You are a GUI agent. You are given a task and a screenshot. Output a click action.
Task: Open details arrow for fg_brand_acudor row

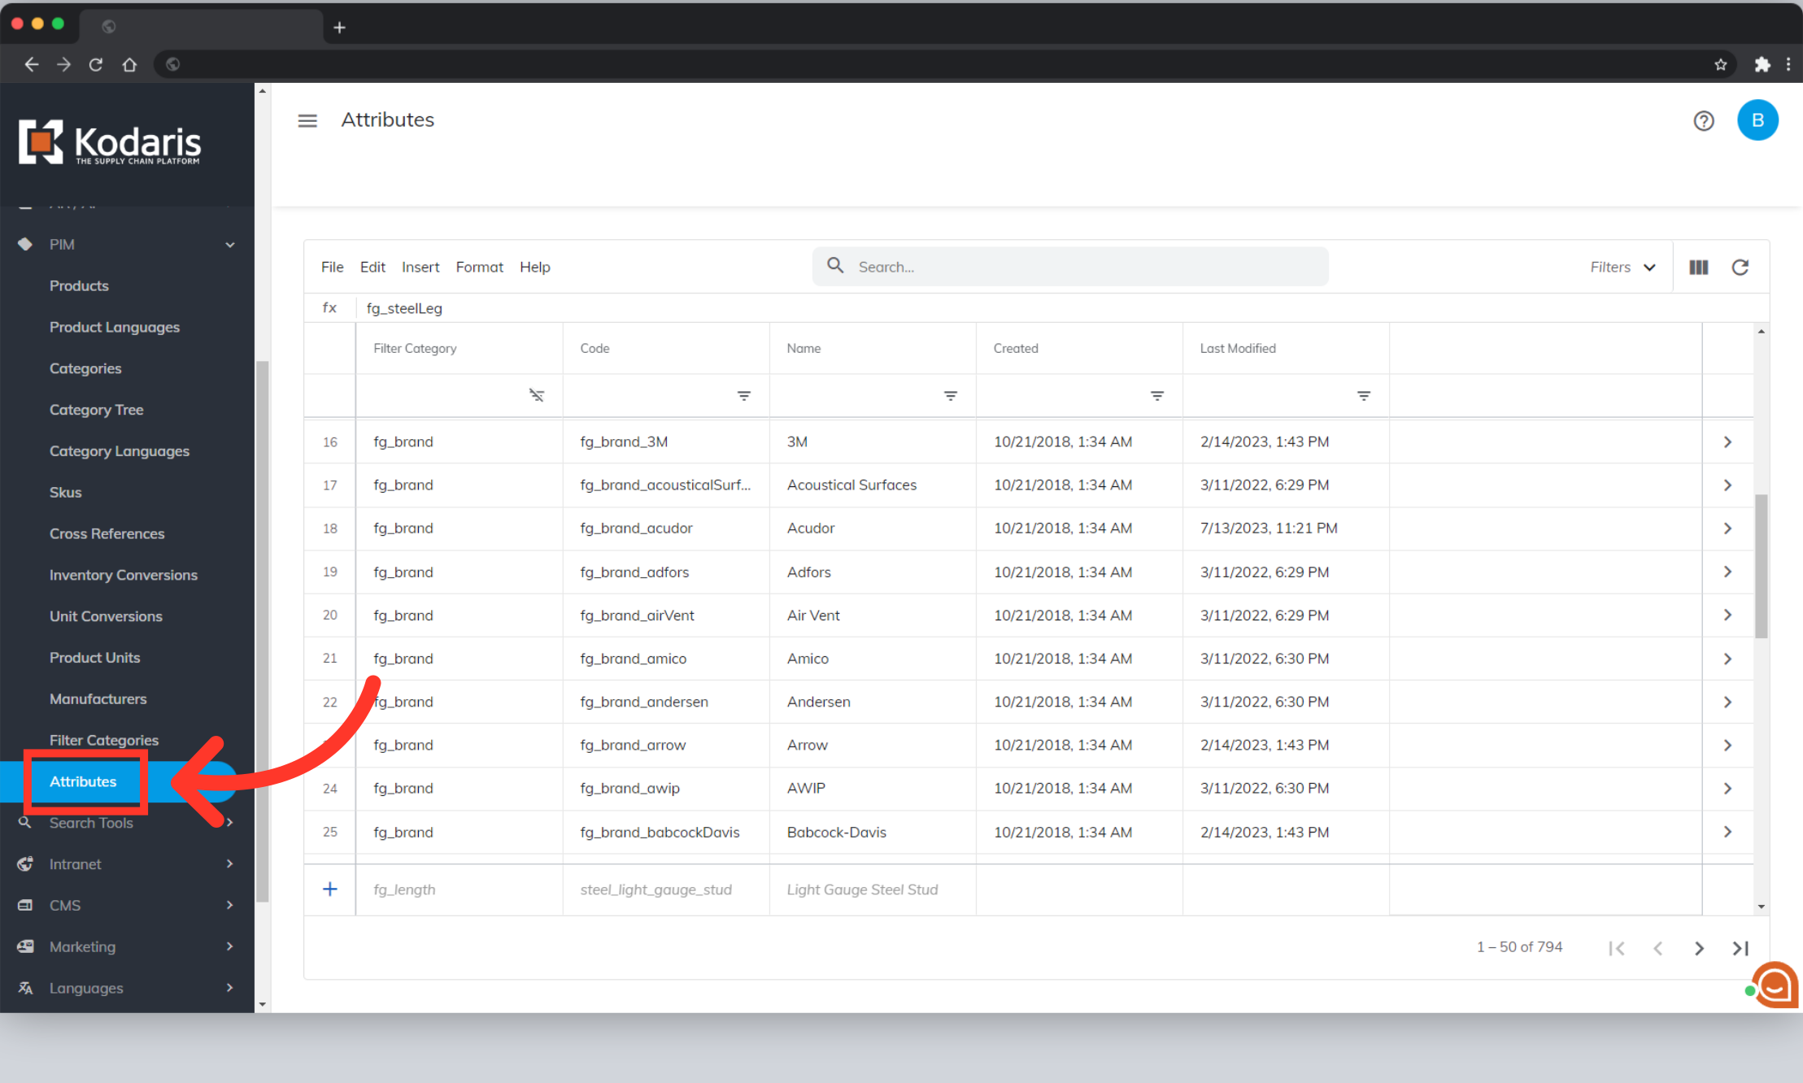pos(1727,528)
